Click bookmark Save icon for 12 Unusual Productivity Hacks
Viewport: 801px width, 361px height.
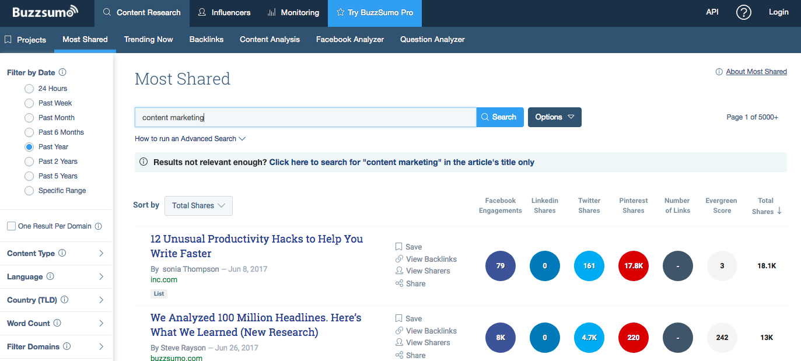pyautogui.click(x=399, y=247)
